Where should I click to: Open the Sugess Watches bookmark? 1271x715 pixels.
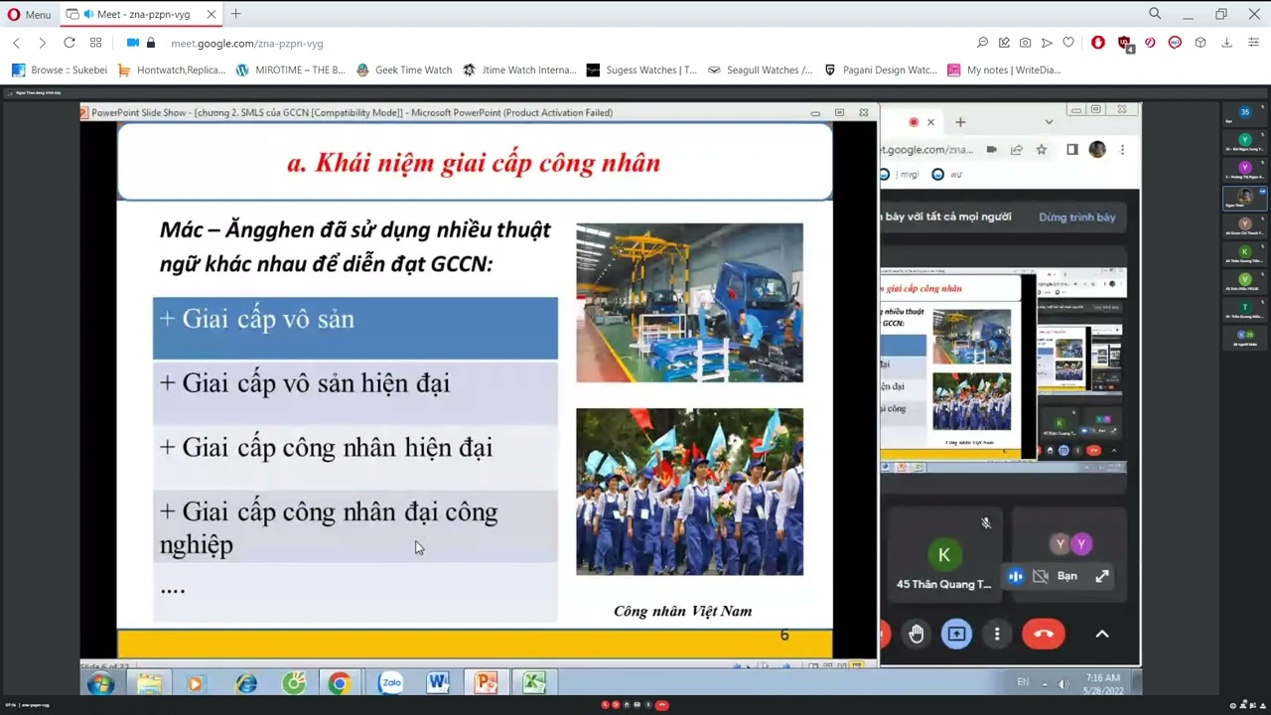coord(641,70)
